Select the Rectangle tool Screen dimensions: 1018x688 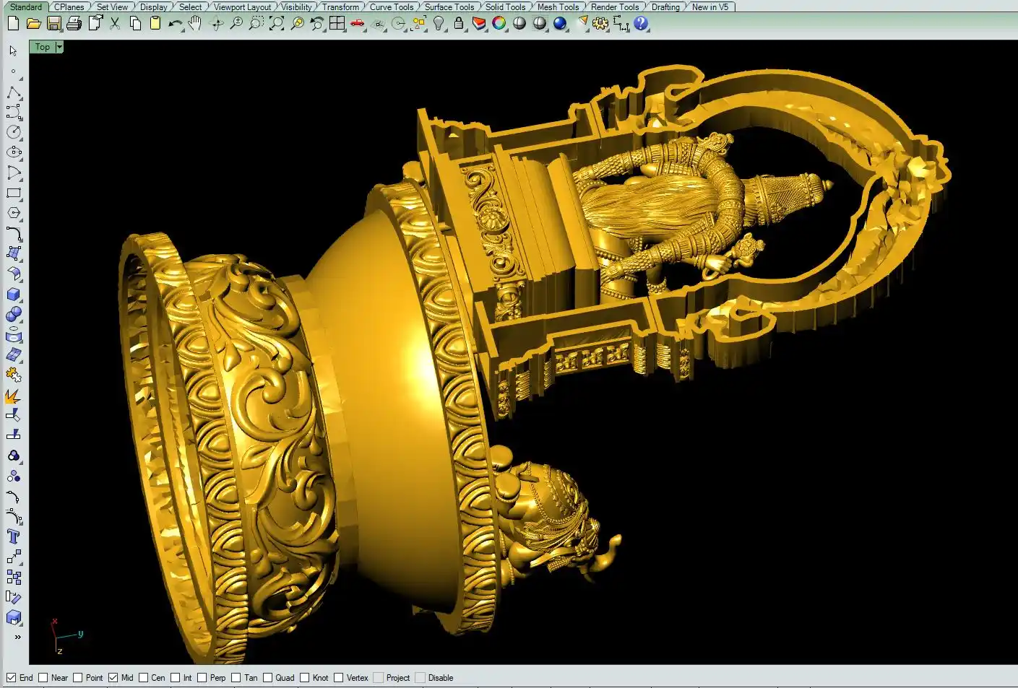14,193
